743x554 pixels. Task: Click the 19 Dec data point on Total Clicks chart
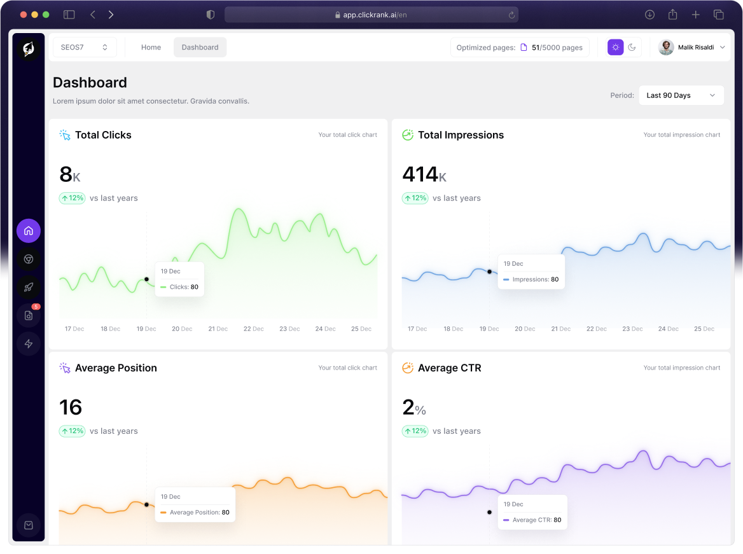click(x=146, y=279)
